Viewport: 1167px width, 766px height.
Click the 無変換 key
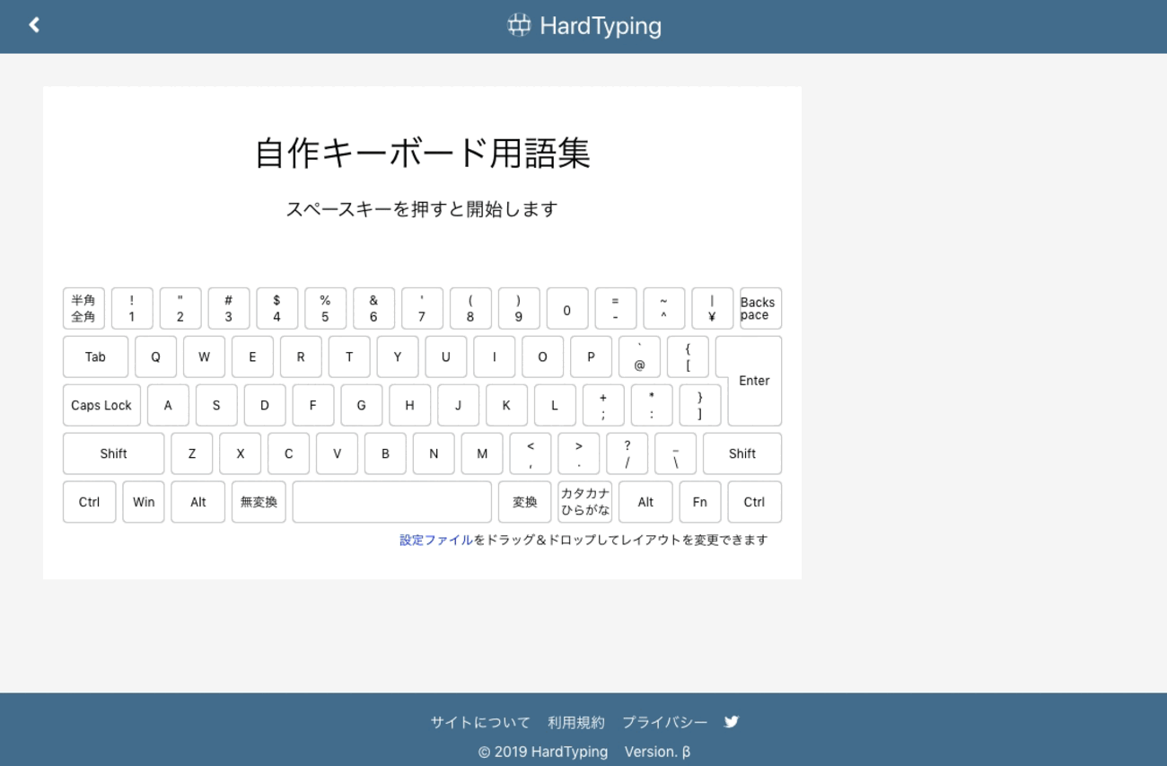[259, 502]
